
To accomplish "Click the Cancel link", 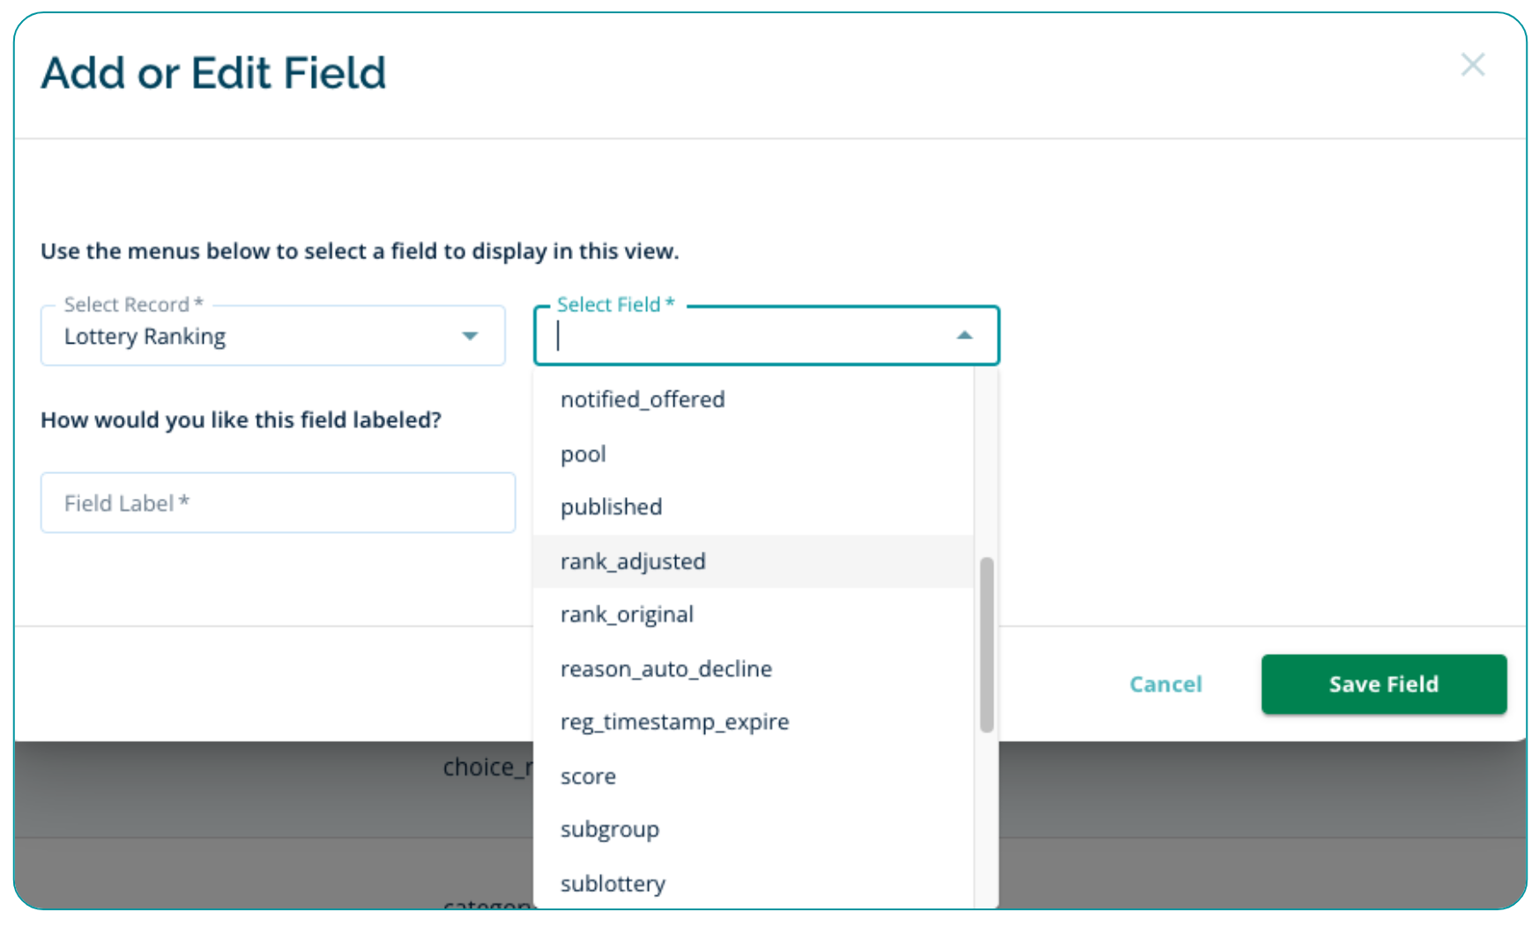I will point(1165,684).
